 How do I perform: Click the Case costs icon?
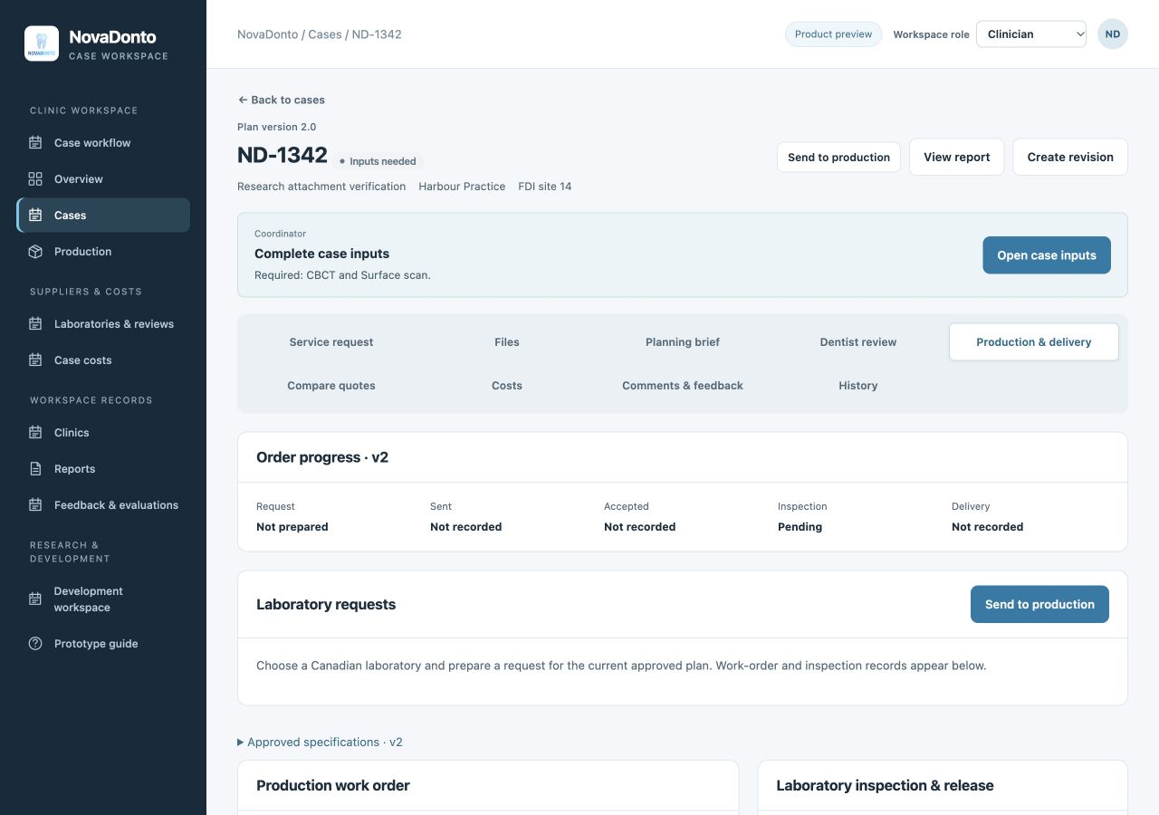(35, 360)
